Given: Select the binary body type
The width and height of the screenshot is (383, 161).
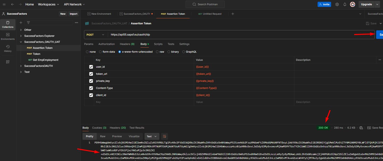Looking at the screenshot, I should pos(169,52).
